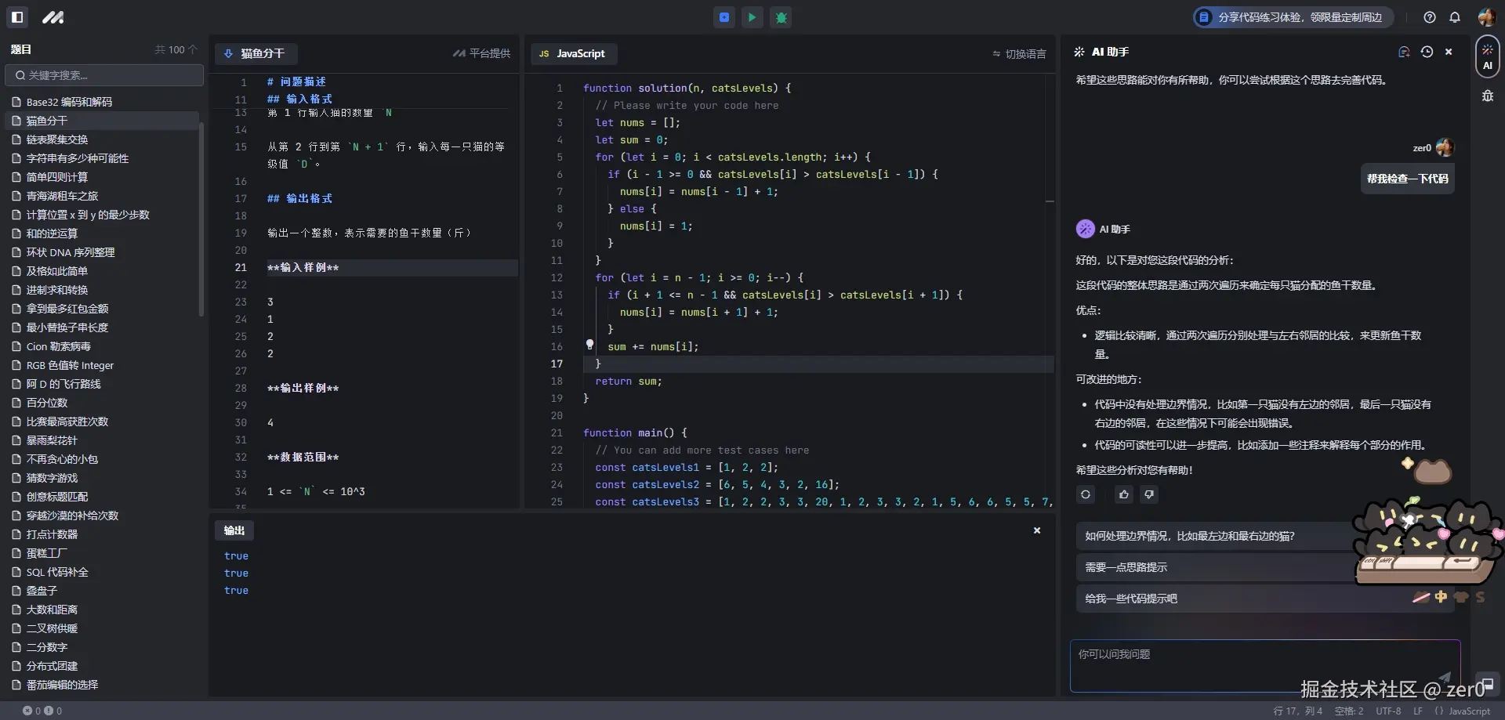Open the user avatar menu

point(1486,17)
